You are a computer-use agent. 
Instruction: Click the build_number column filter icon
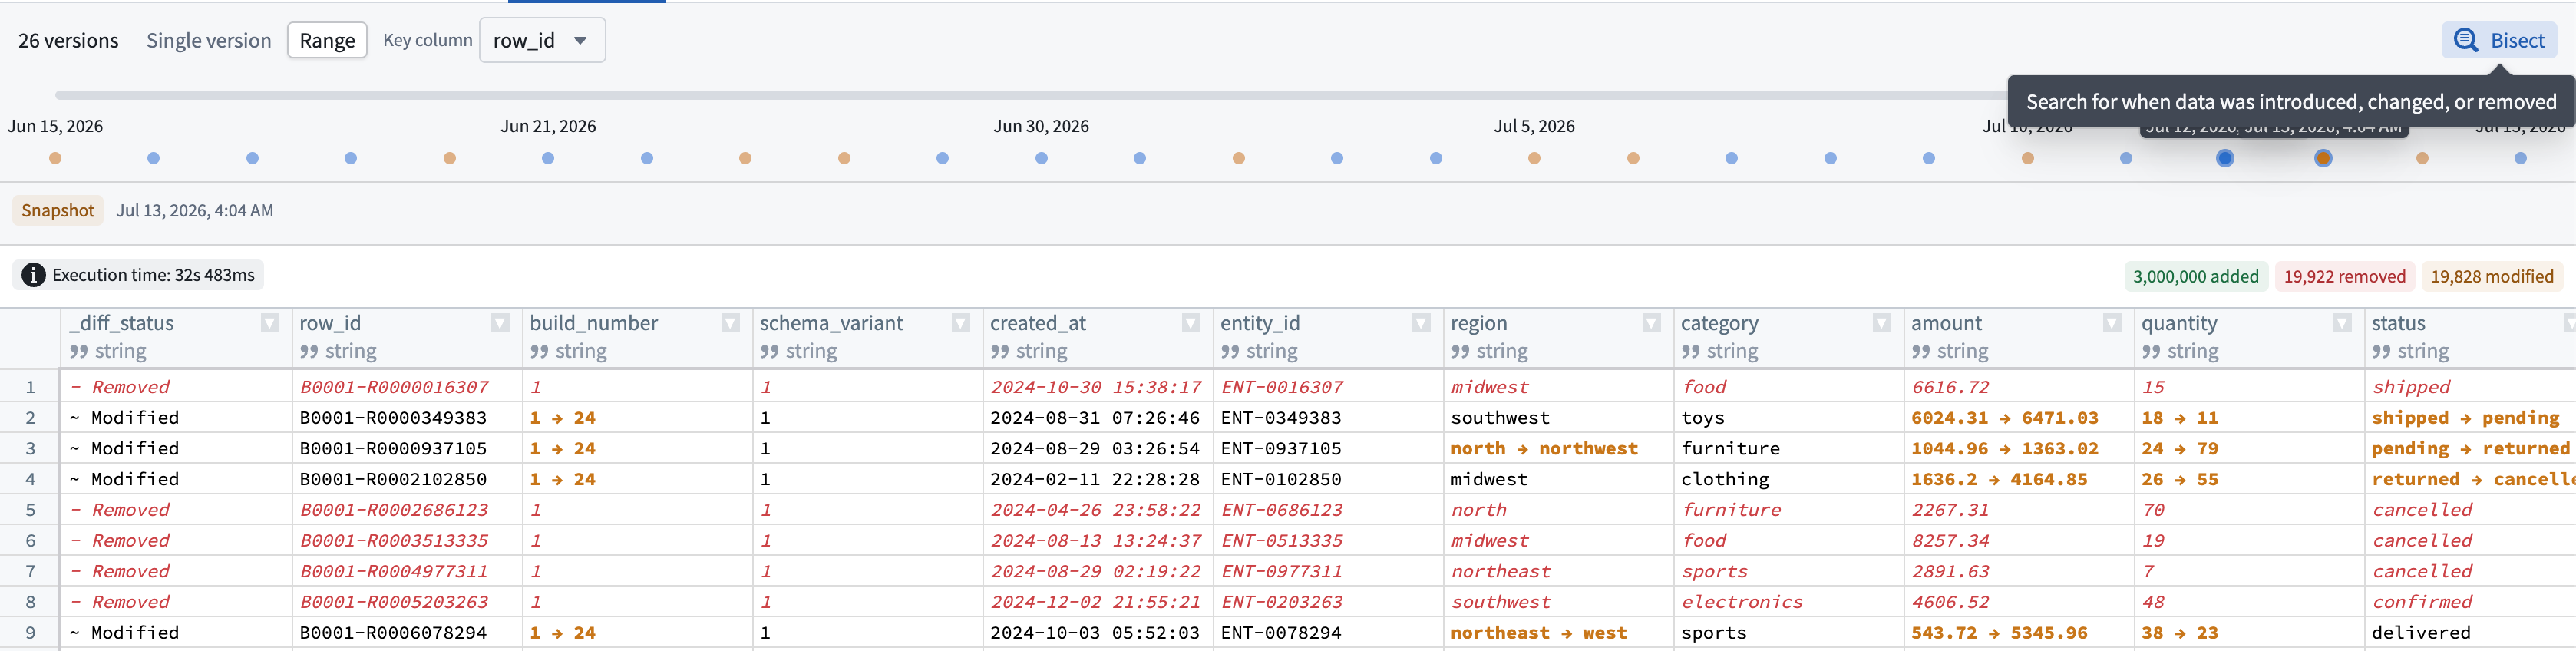pyautogui.click(x=731, y=323)
